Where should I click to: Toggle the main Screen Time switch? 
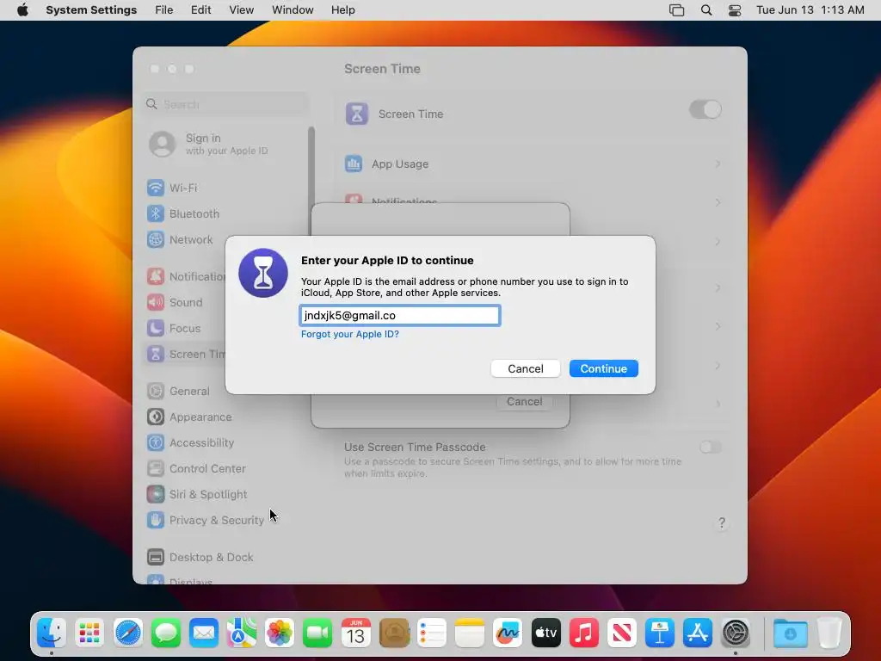(x=705, y=109)
